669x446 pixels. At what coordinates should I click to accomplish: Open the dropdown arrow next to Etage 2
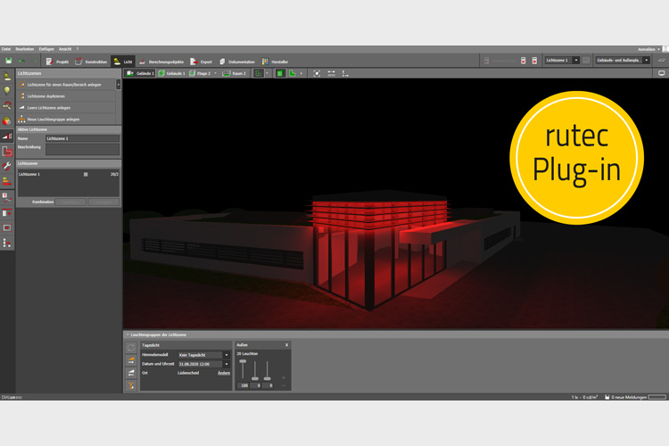[216, 73]
